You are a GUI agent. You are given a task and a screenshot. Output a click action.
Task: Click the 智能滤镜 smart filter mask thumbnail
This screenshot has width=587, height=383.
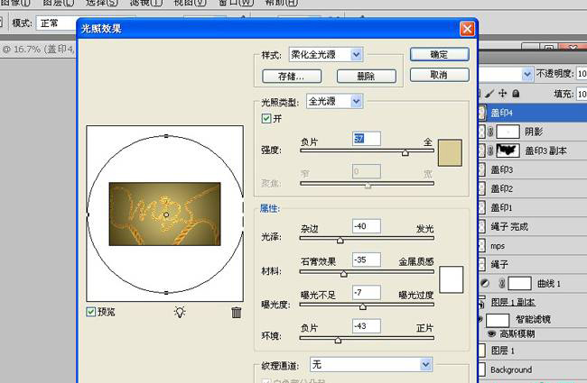498,320
